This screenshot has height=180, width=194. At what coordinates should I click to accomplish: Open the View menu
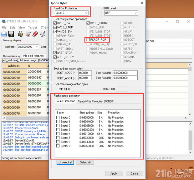tap(21, 27)
